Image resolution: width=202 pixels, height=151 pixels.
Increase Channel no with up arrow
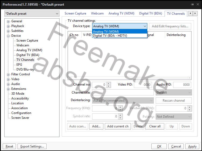click(x=109, y=83)
